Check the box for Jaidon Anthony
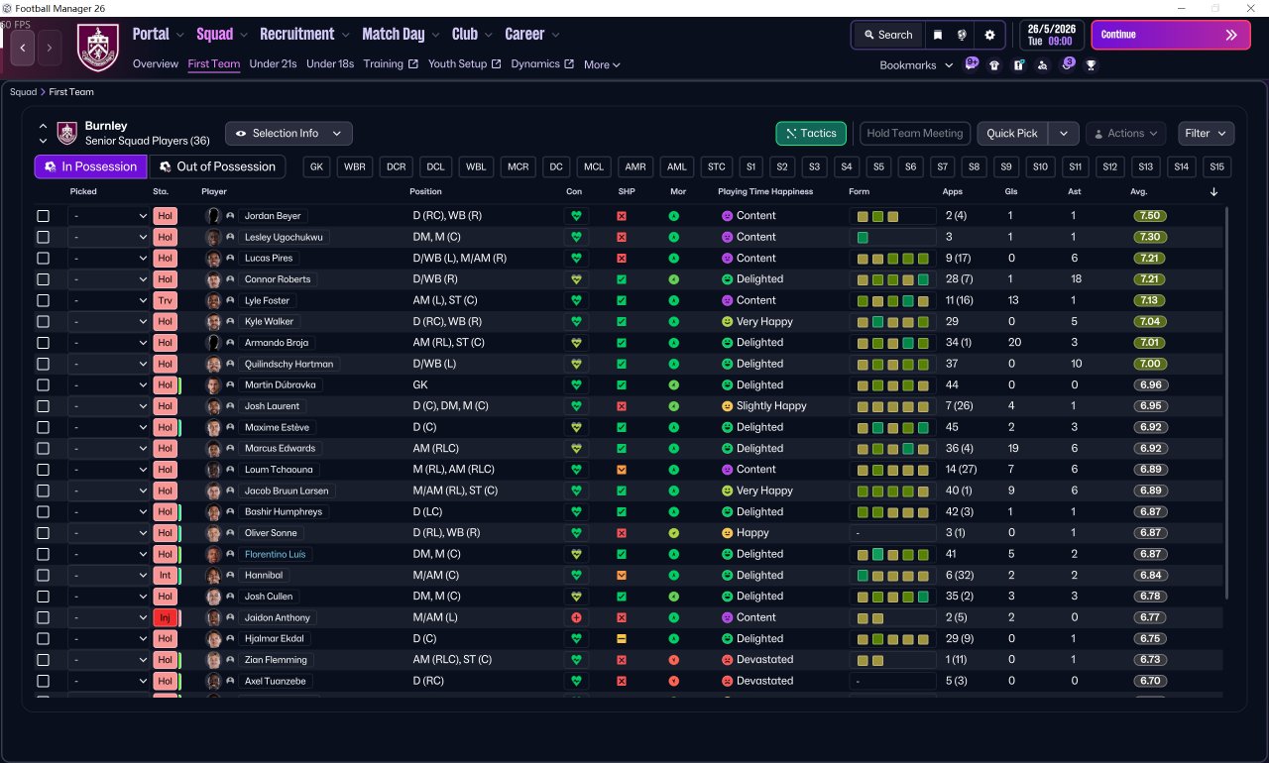 tap(43, 617)
